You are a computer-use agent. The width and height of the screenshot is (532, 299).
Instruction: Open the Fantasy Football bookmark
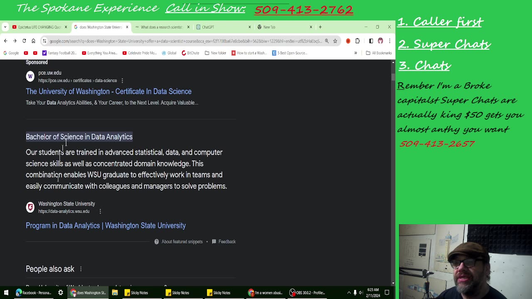(59, 53)
